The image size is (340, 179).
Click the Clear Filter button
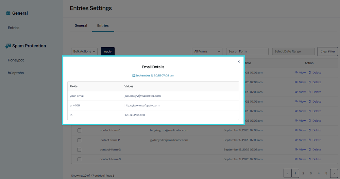[328, 51]
